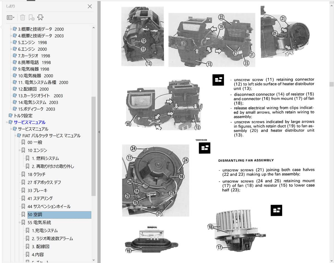Delete the selected bookmark with the trash icon

point(23,18)
